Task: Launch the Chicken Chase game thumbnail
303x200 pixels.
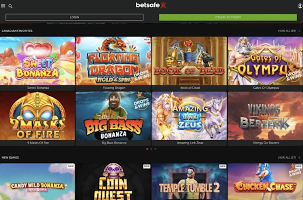Action: point(265,182)
